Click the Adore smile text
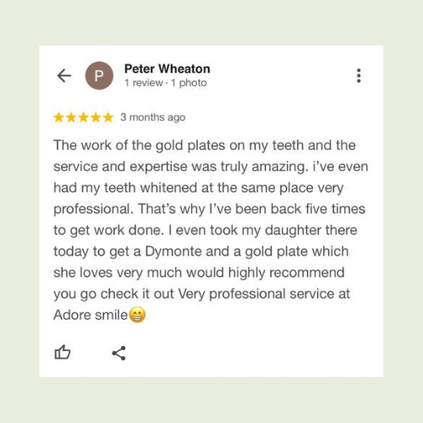This screenshot has height=423, width=423. pyautogui.click(x=91, y=315)
